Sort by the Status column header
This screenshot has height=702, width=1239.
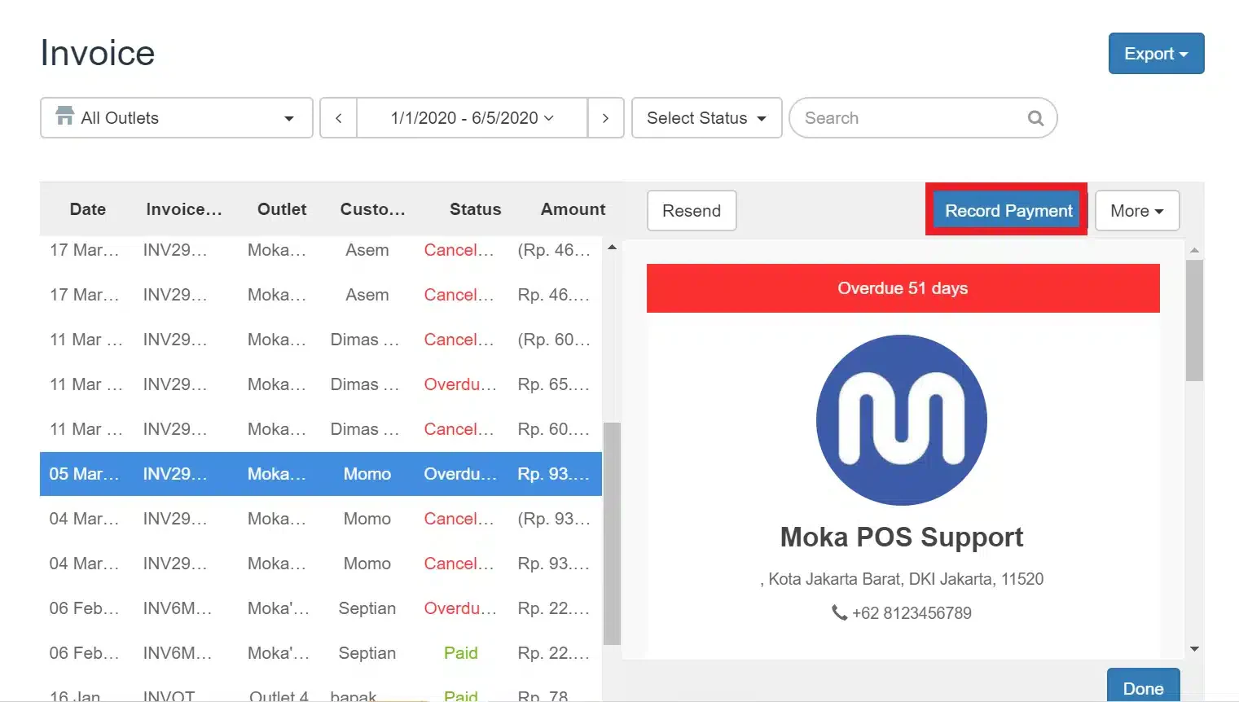click(x=476, y=209)
